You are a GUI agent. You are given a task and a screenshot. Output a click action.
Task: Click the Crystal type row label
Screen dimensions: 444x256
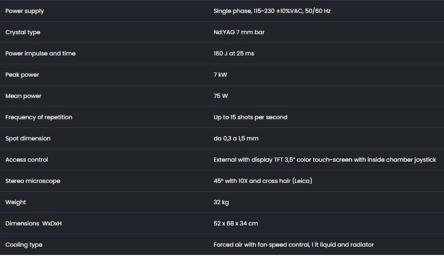[23, 32]
